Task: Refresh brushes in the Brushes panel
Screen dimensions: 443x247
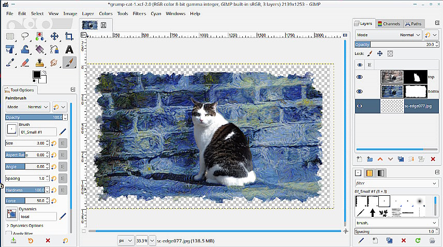Action: point(418,240)
